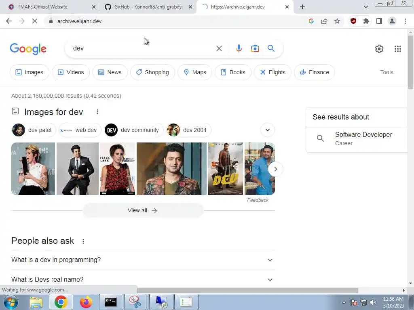This screenshot has height=310, width=414.
Task: Search by image with the camera icon
Action: 255,48
